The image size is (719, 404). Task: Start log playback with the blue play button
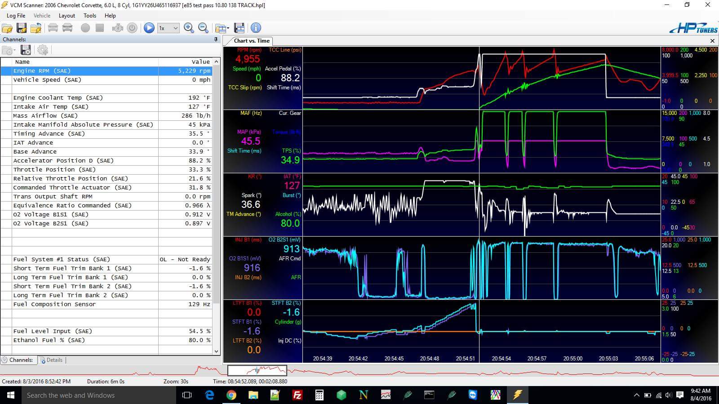point(149,28)
